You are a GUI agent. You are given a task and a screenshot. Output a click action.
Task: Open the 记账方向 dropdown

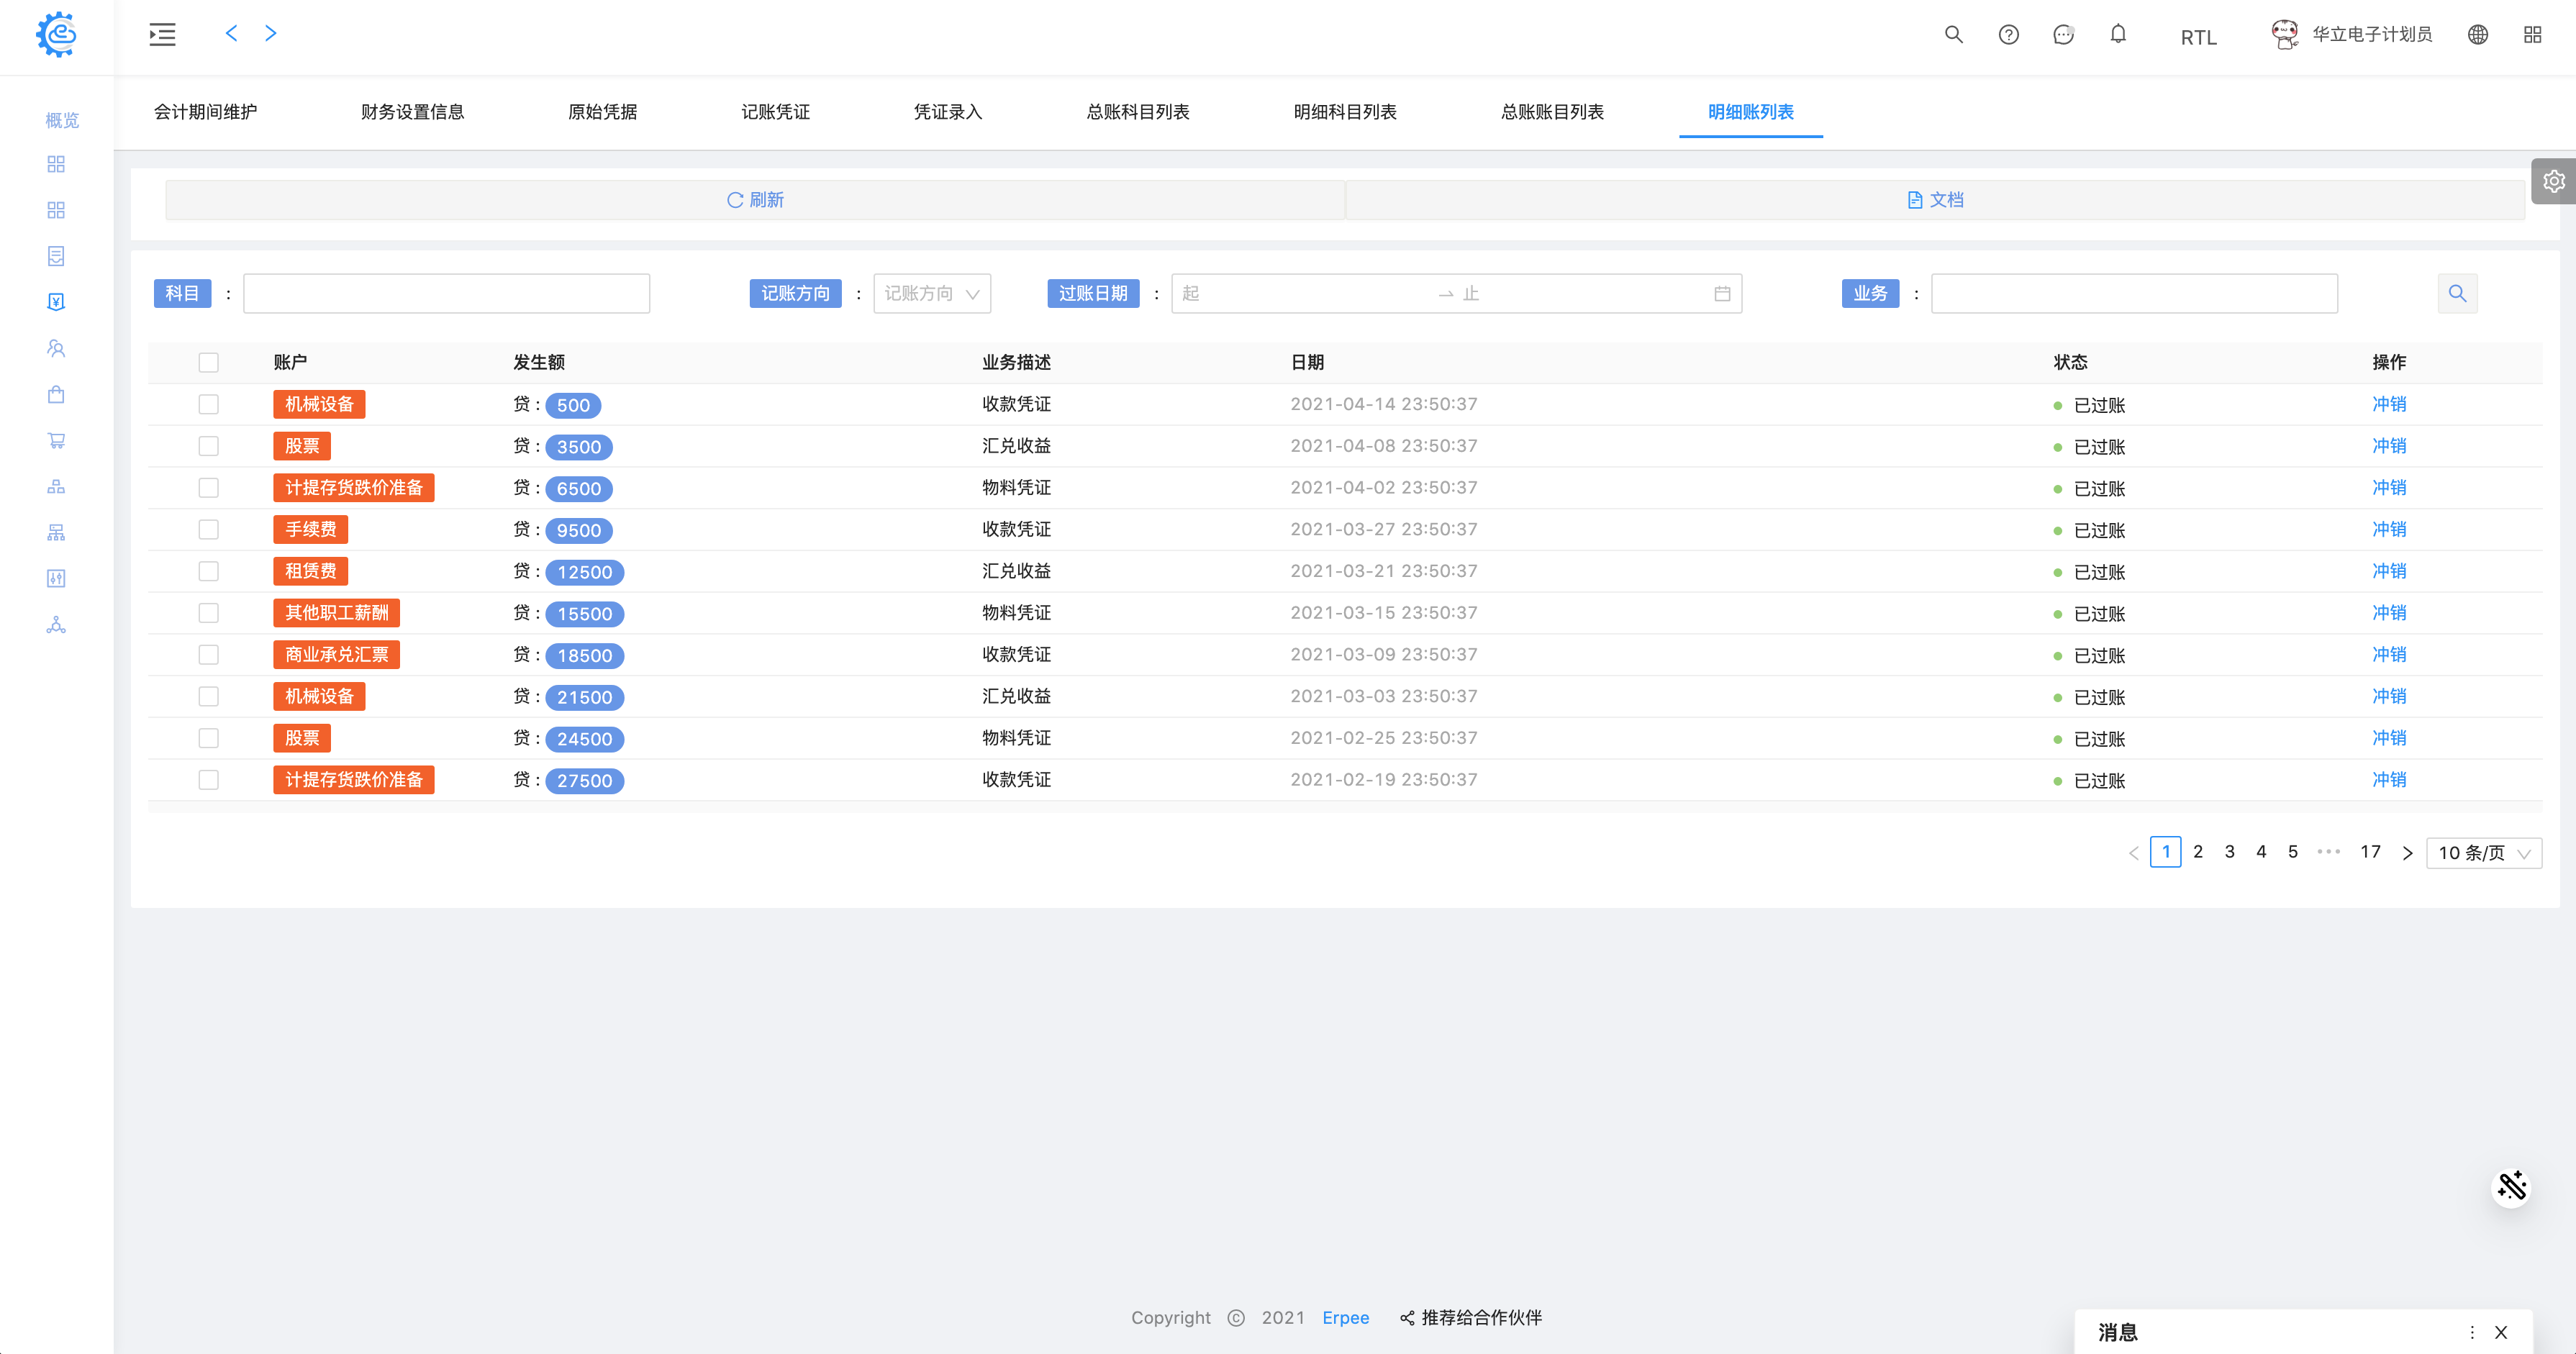pyautogui.click(x=931, y=293)
